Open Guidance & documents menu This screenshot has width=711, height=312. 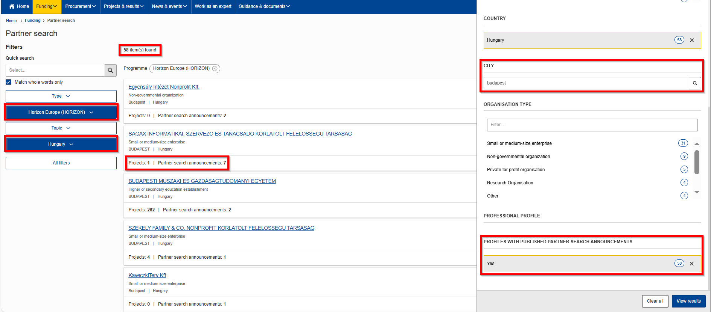click(x=264, y=6)
